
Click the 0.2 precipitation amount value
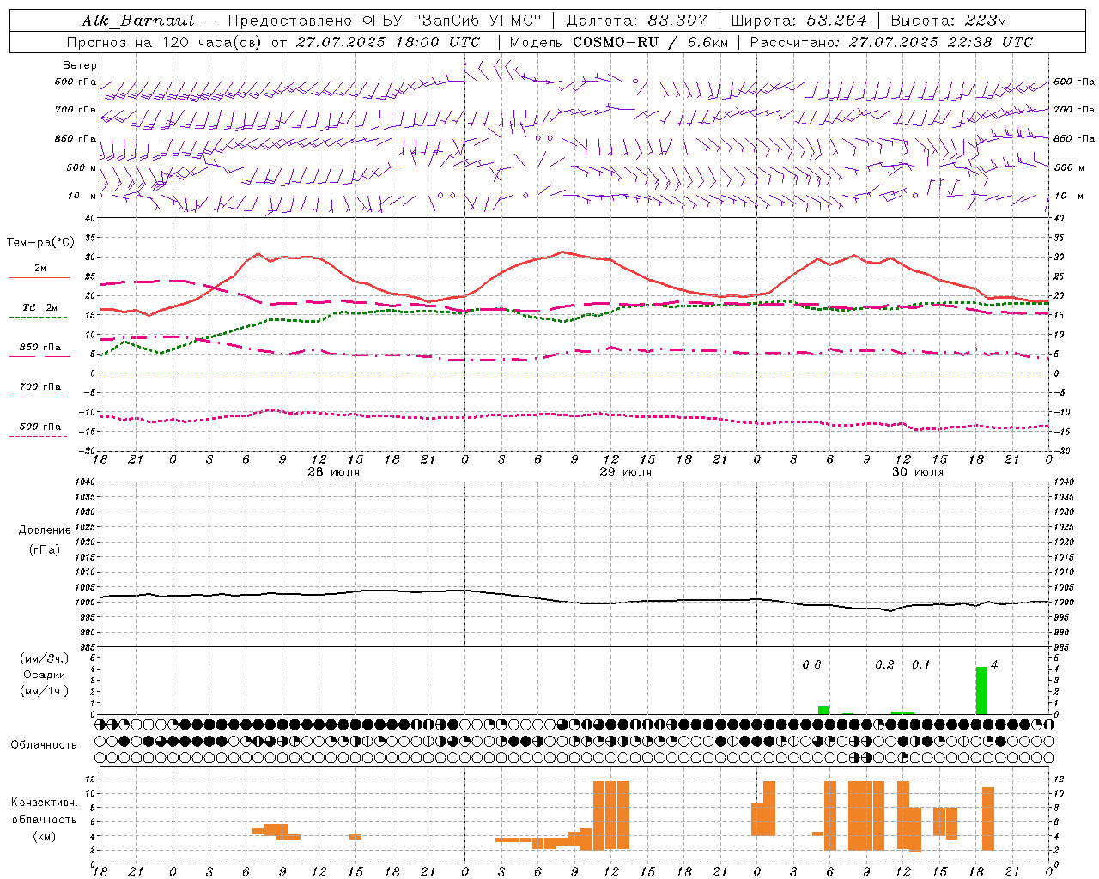[884, 665]
